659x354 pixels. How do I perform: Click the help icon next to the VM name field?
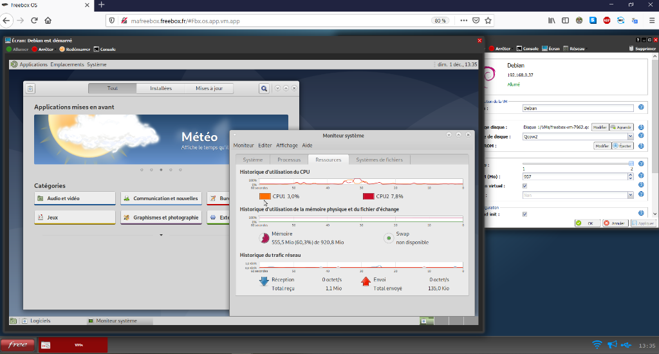click(641, 107)
